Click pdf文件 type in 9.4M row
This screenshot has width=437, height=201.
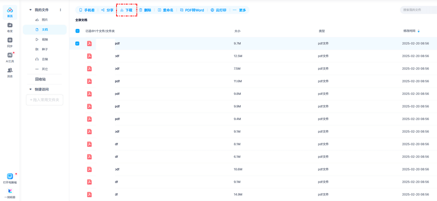[323, 119]
